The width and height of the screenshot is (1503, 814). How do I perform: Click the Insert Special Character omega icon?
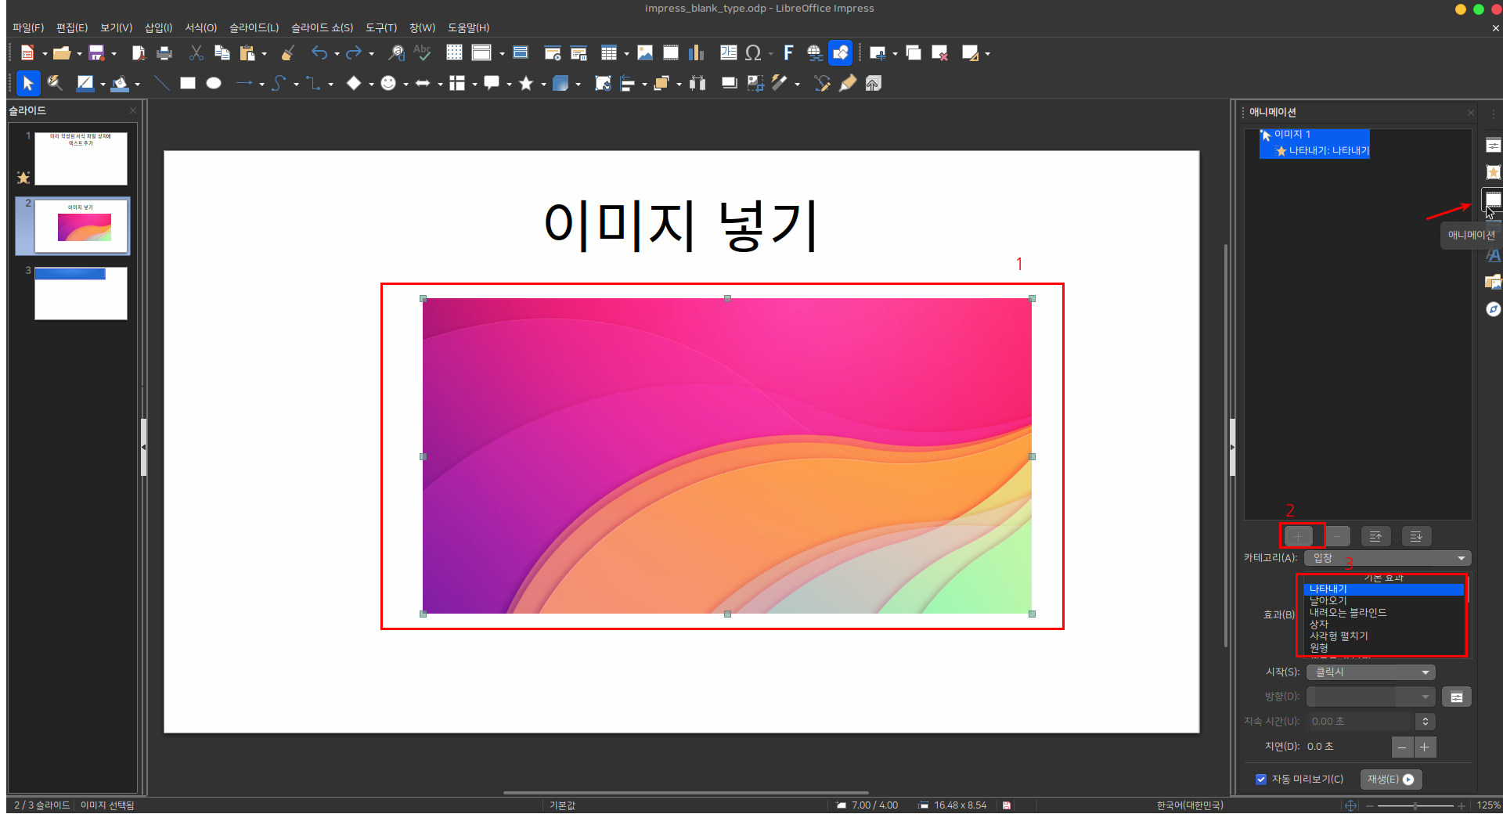(753, 53)
